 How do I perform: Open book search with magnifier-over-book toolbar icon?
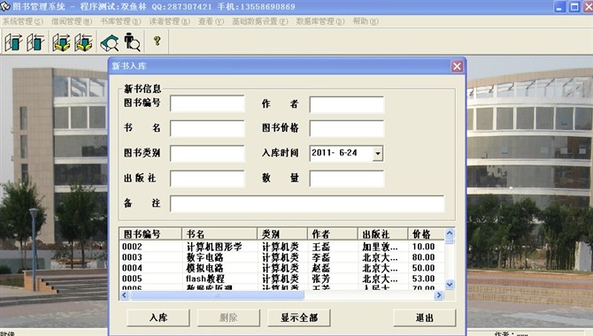110,42
